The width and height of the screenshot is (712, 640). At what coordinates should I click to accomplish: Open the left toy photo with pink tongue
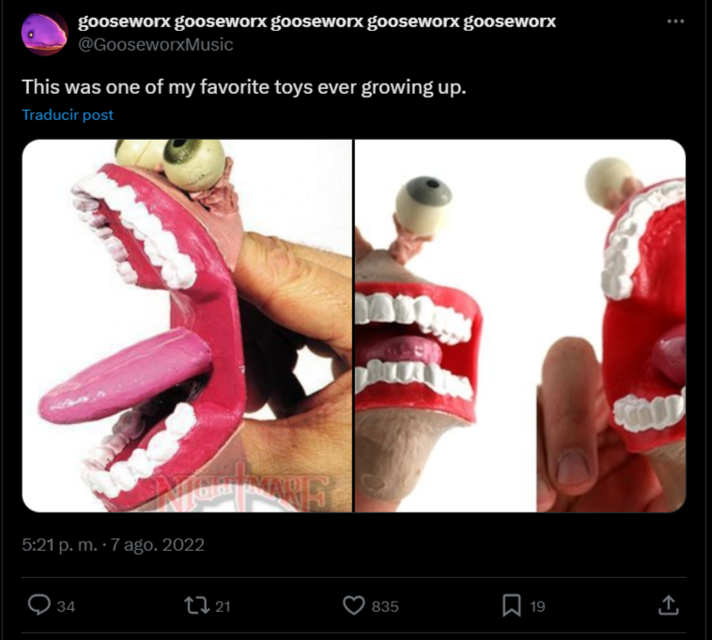[x=187, y=326]
